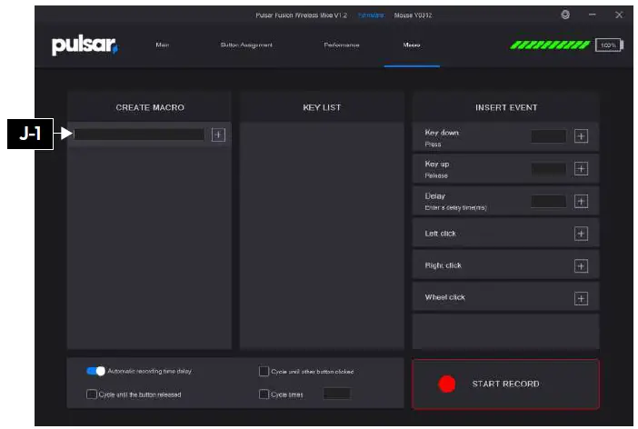Click the battery 100% indicator
This screenshot has height=429, width=638.
(x=609, y=45)
